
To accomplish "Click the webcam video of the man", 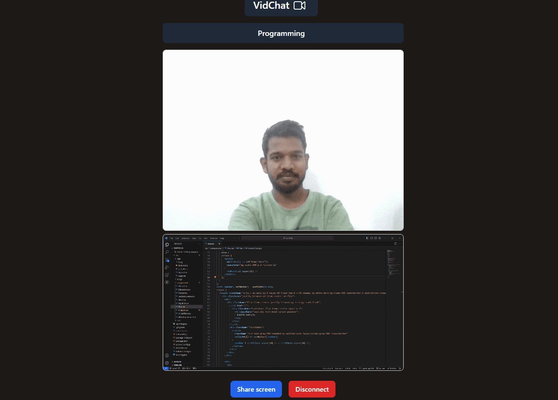I will point(283,140).
